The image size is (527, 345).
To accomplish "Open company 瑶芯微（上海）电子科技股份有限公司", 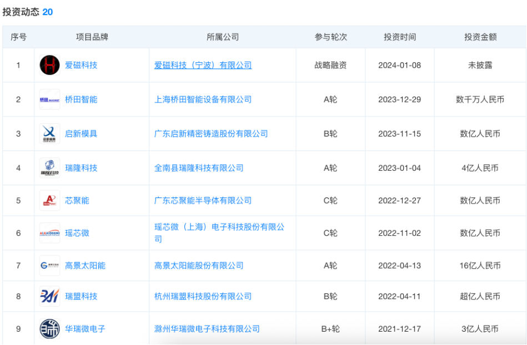I will (219, 233).
